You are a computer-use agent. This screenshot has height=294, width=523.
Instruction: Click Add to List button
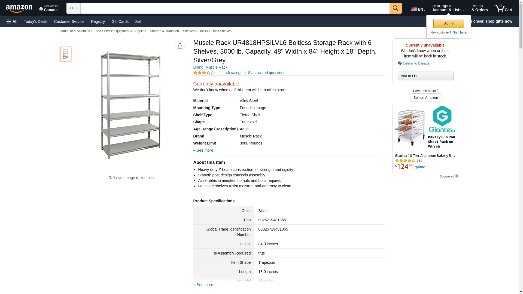tap(425, 76)
